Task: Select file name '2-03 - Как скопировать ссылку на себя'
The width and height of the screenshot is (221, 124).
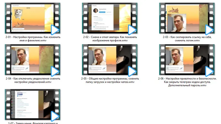Action: pyautogui.click(x=187, y=39)
